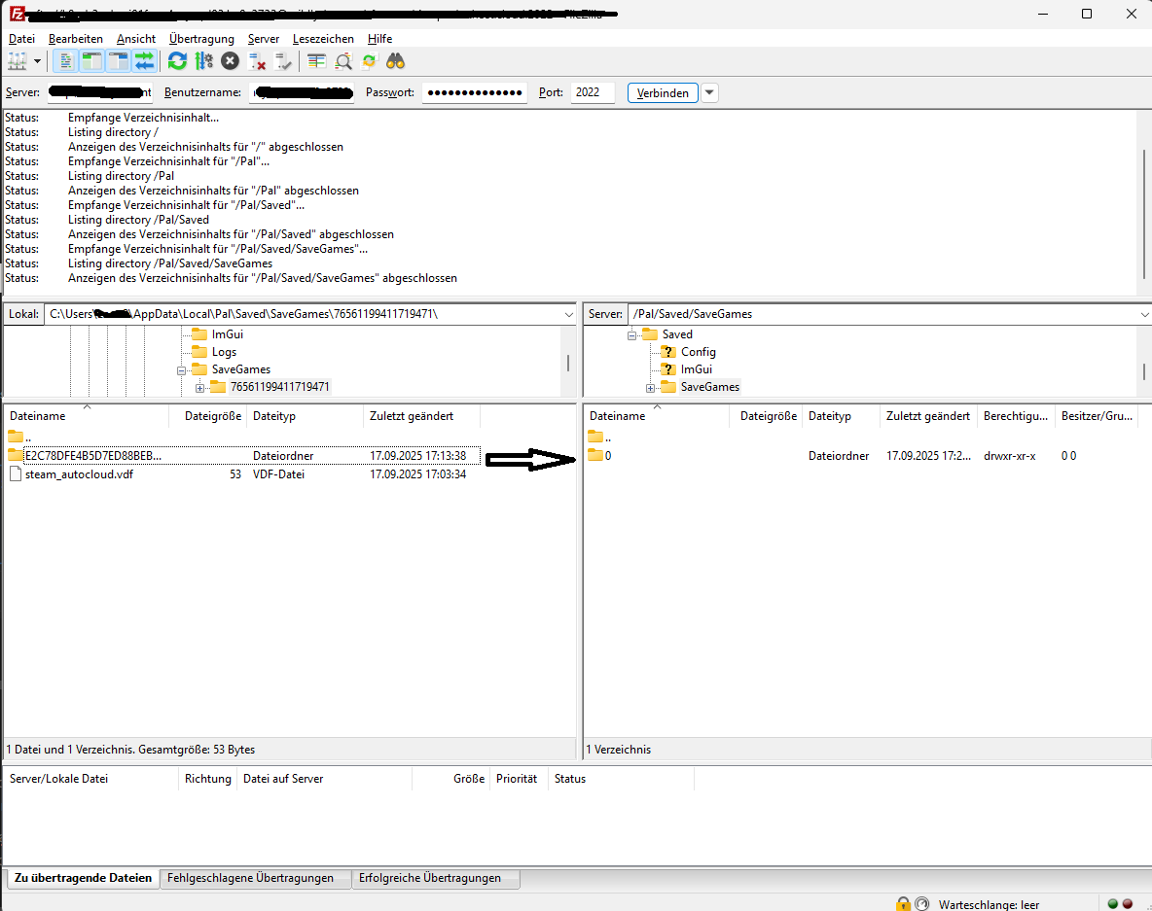1152x911 pixels.
Task: Click the Priorität queue column header
Action: 517,779
